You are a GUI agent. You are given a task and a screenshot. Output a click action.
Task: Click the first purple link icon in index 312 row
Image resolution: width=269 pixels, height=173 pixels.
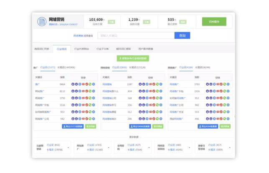point(140,112)
